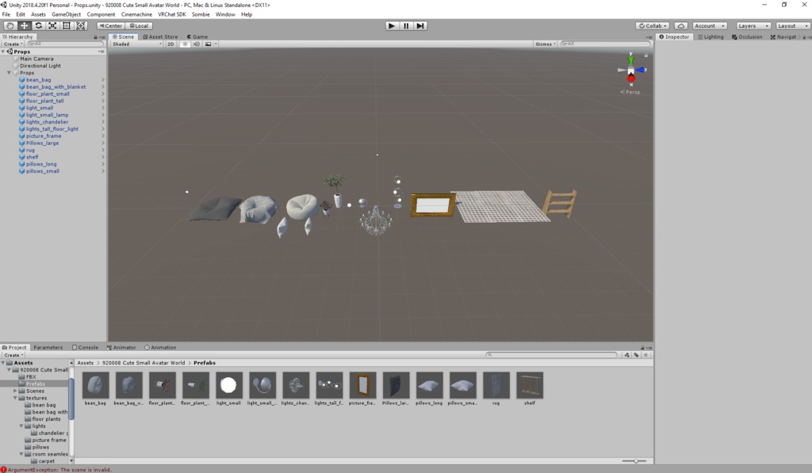Click the Center pivot button
The height and width of the screenshot is (473, 812).
click(109, 25)
